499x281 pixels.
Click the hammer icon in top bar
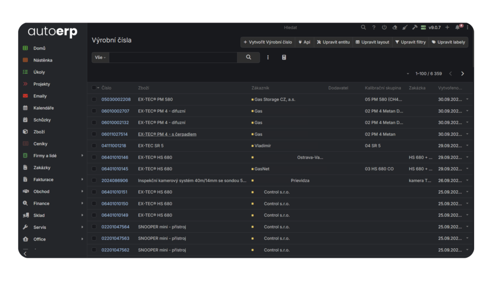click(414, 28)
